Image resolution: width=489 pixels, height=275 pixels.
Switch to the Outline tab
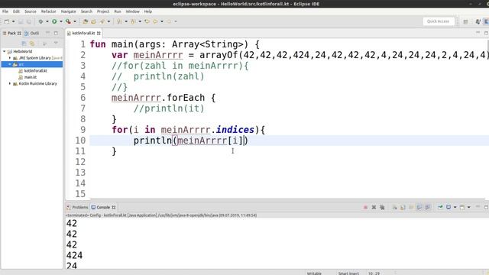coord(32,33)
